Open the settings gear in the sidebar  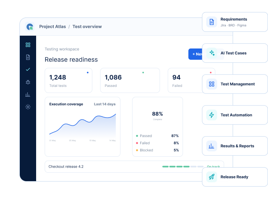tap(28, 107)
